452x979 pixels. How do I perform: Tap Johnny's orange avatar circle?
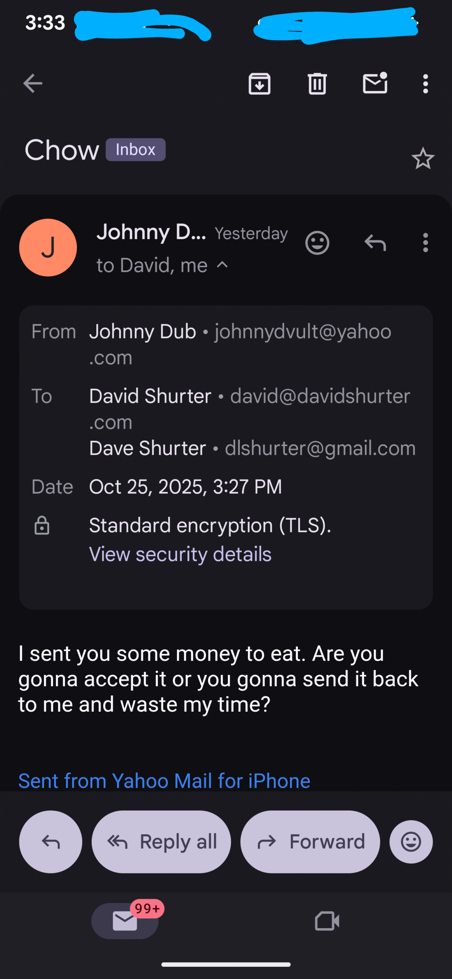point(48,247)
